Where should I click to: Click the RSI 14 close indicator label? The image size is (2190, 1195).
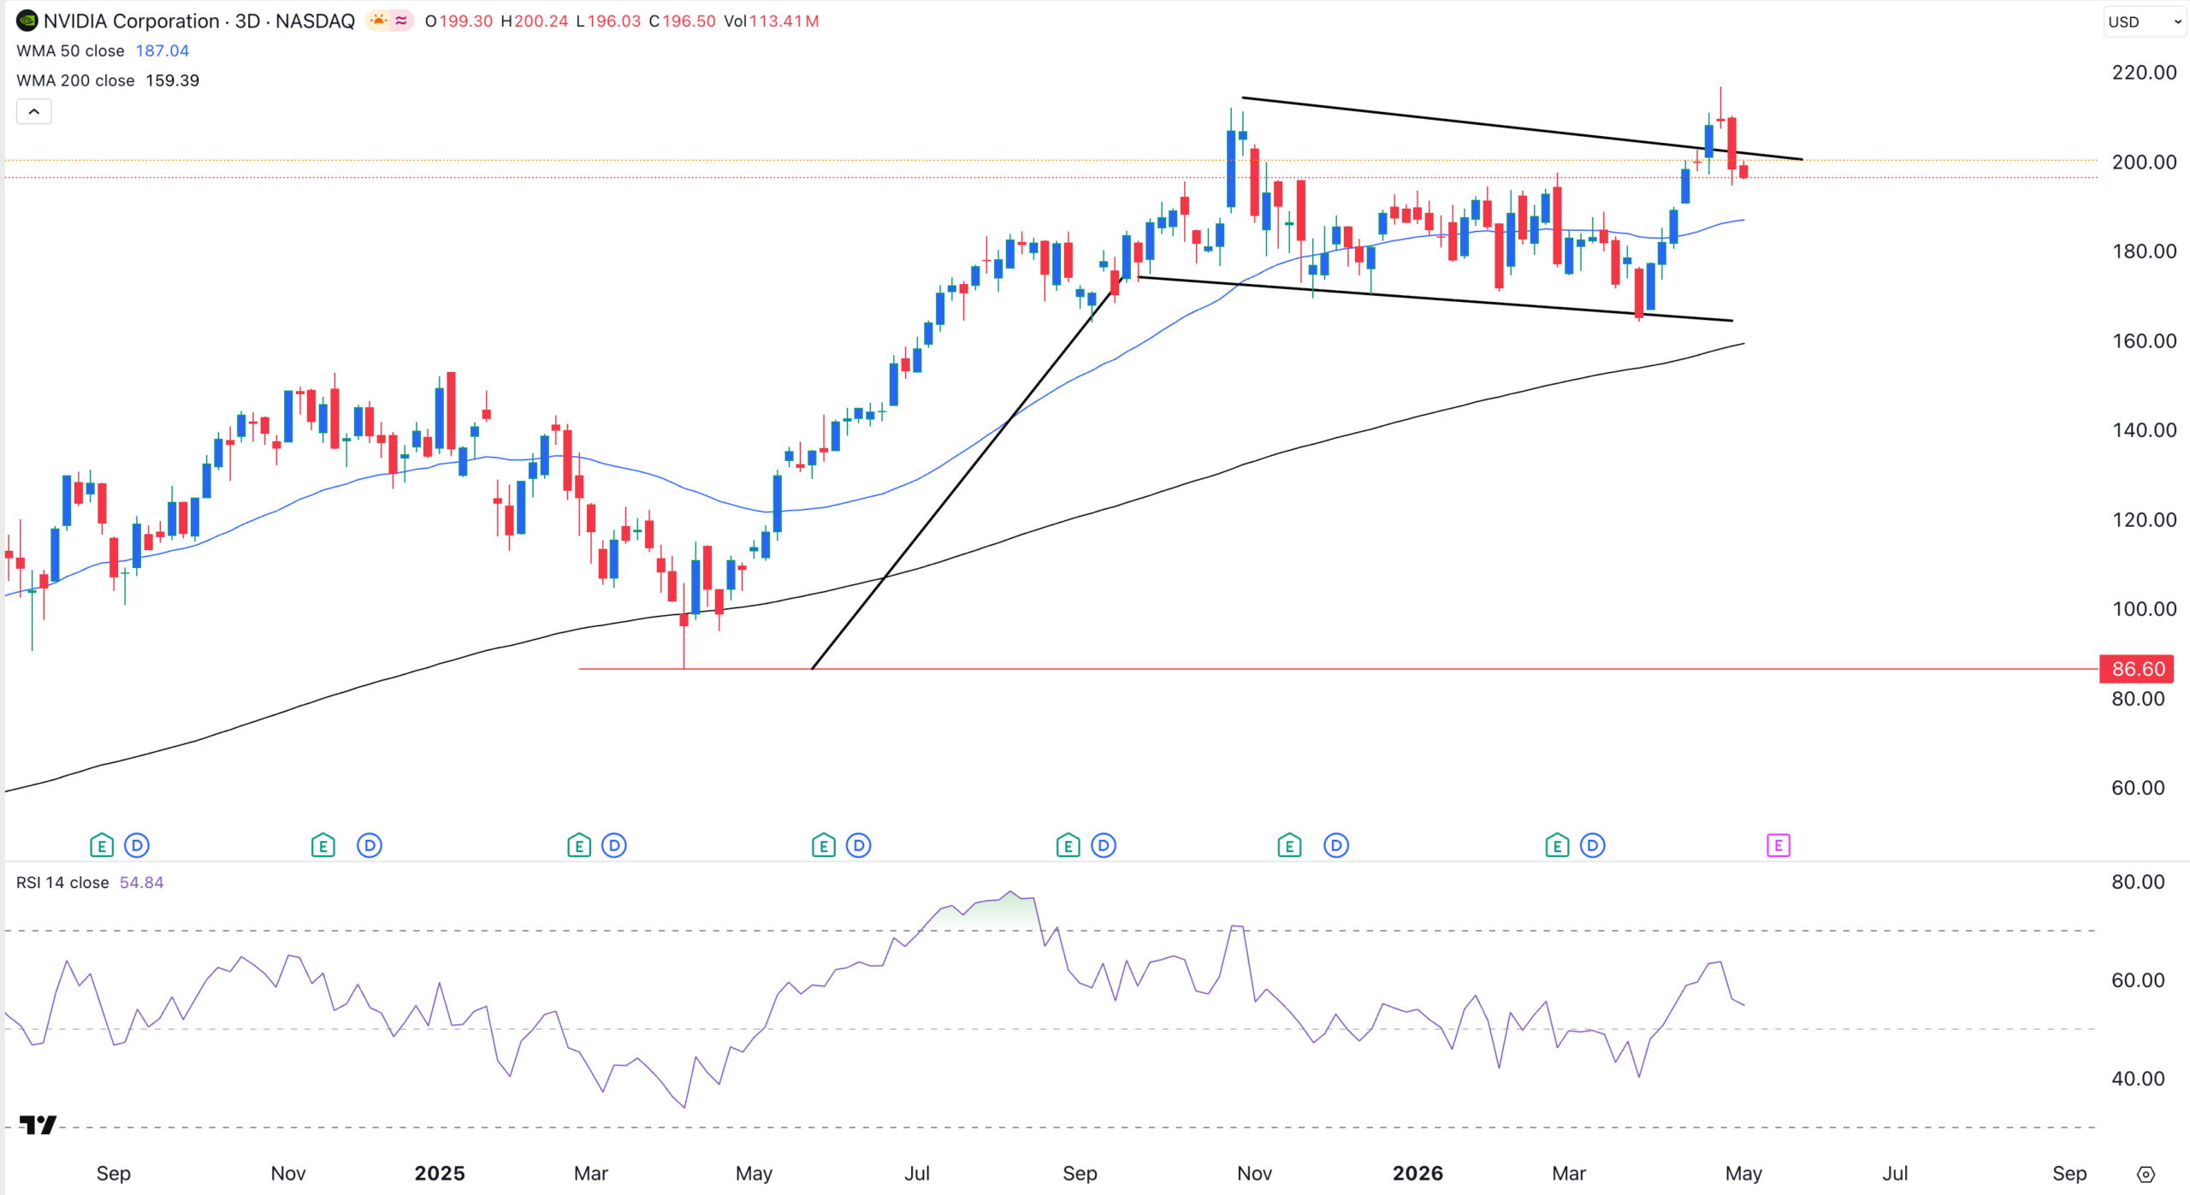click(62, 882)
